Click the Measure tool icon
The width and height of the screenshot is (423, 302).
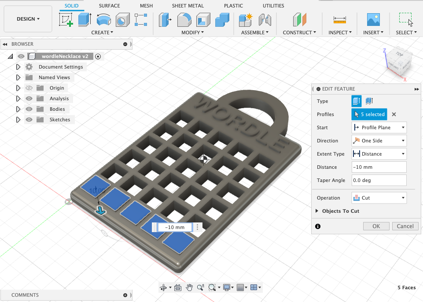coord(340,20)
